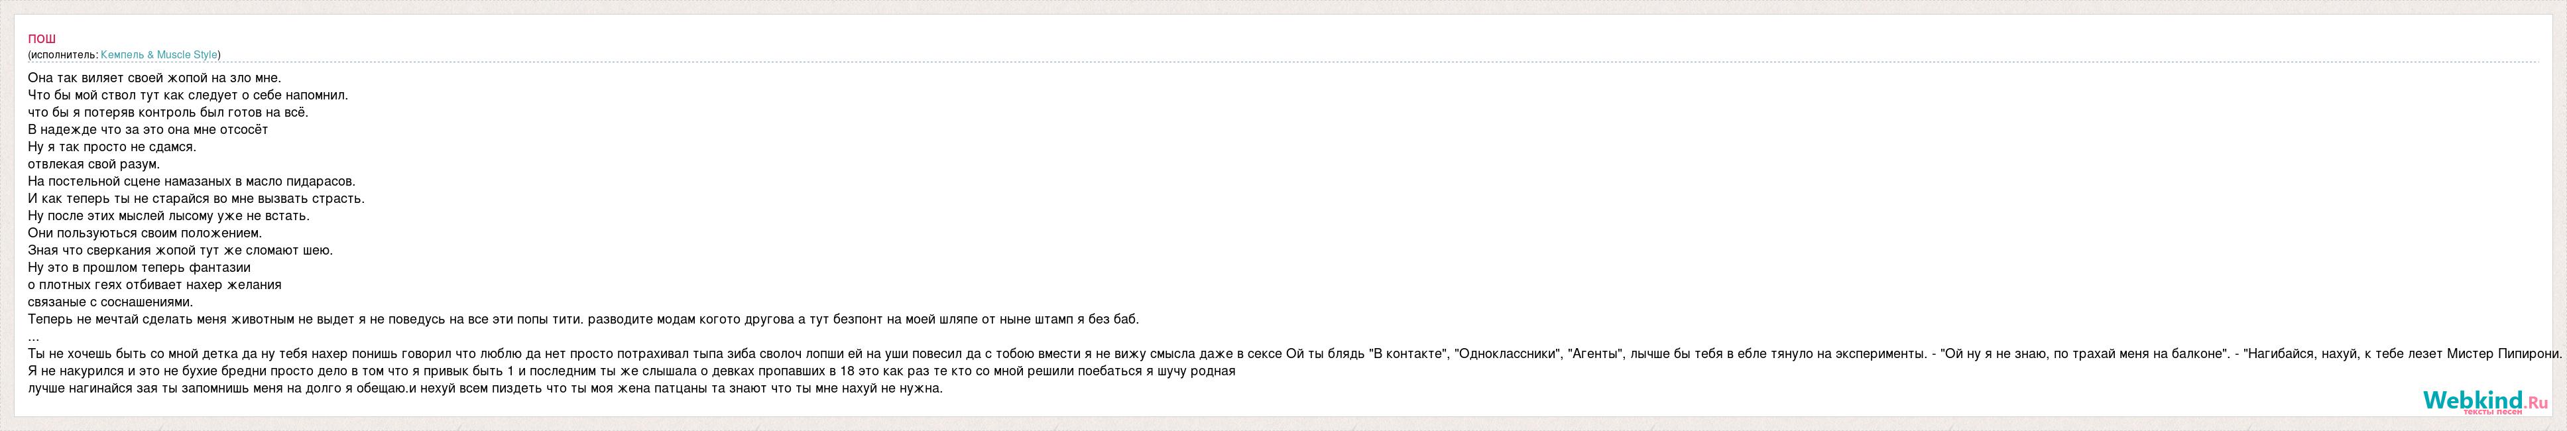
Task: Click the line starting "Теперь не мечтай сделать"
Action: click(x=583, y=319)
